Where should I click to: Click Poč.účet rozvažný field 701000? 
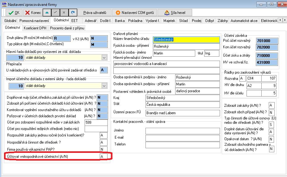267,41
